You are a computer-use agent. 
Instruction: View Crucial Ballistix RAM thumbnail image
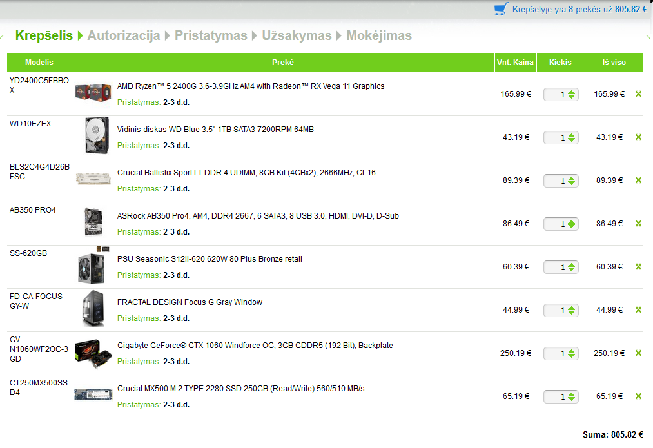click(93, 179)
